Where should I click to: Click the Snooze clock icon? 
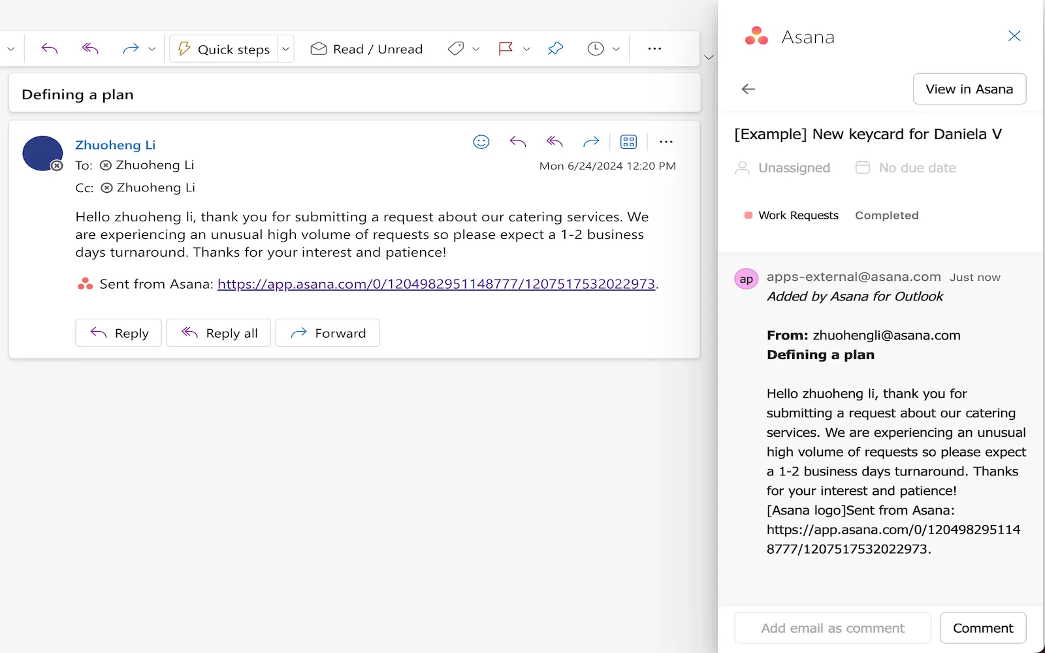(x=595, y=49)
